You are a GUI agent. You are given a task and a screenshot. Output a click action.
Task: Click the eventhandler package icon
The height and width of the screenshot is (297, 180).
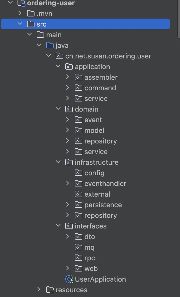pyautogui.click(x=79, y=184)
